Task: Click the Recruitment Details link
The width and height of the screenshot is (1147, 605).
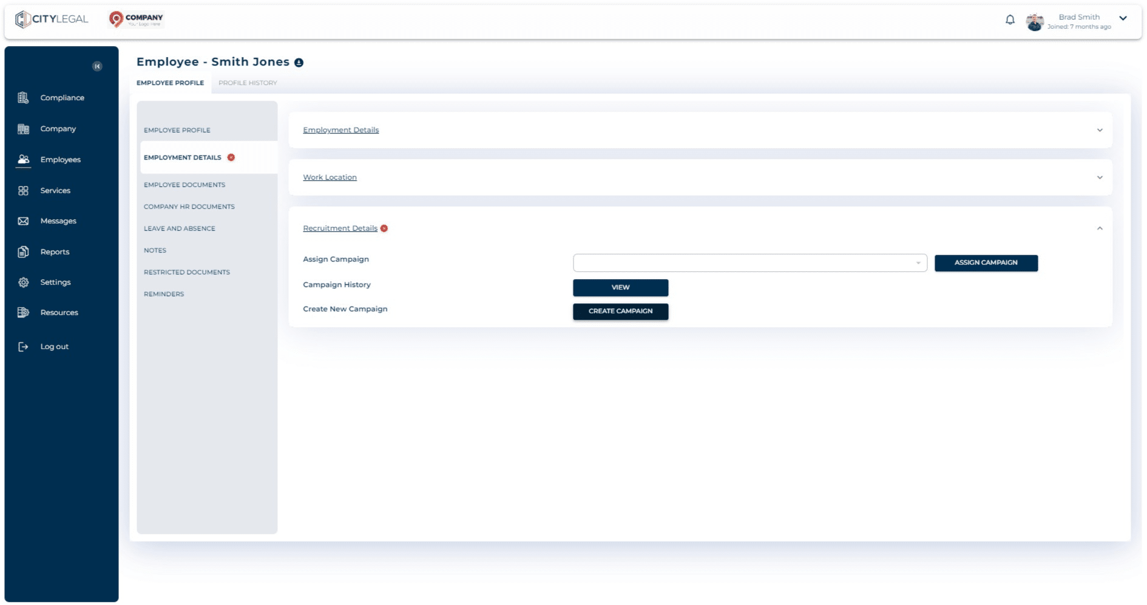Action: click(340, 228)
